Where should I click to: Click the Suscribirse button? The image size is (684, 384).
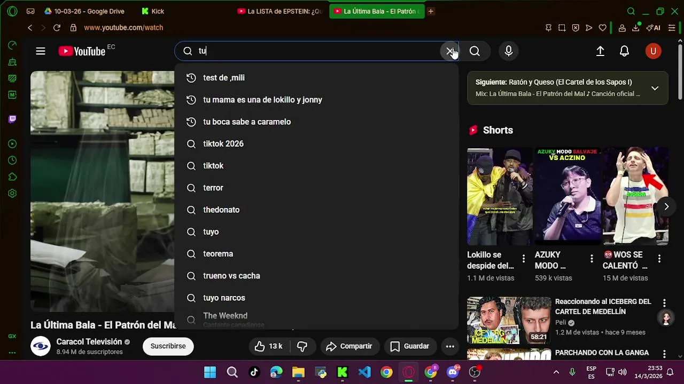point(168,346)
